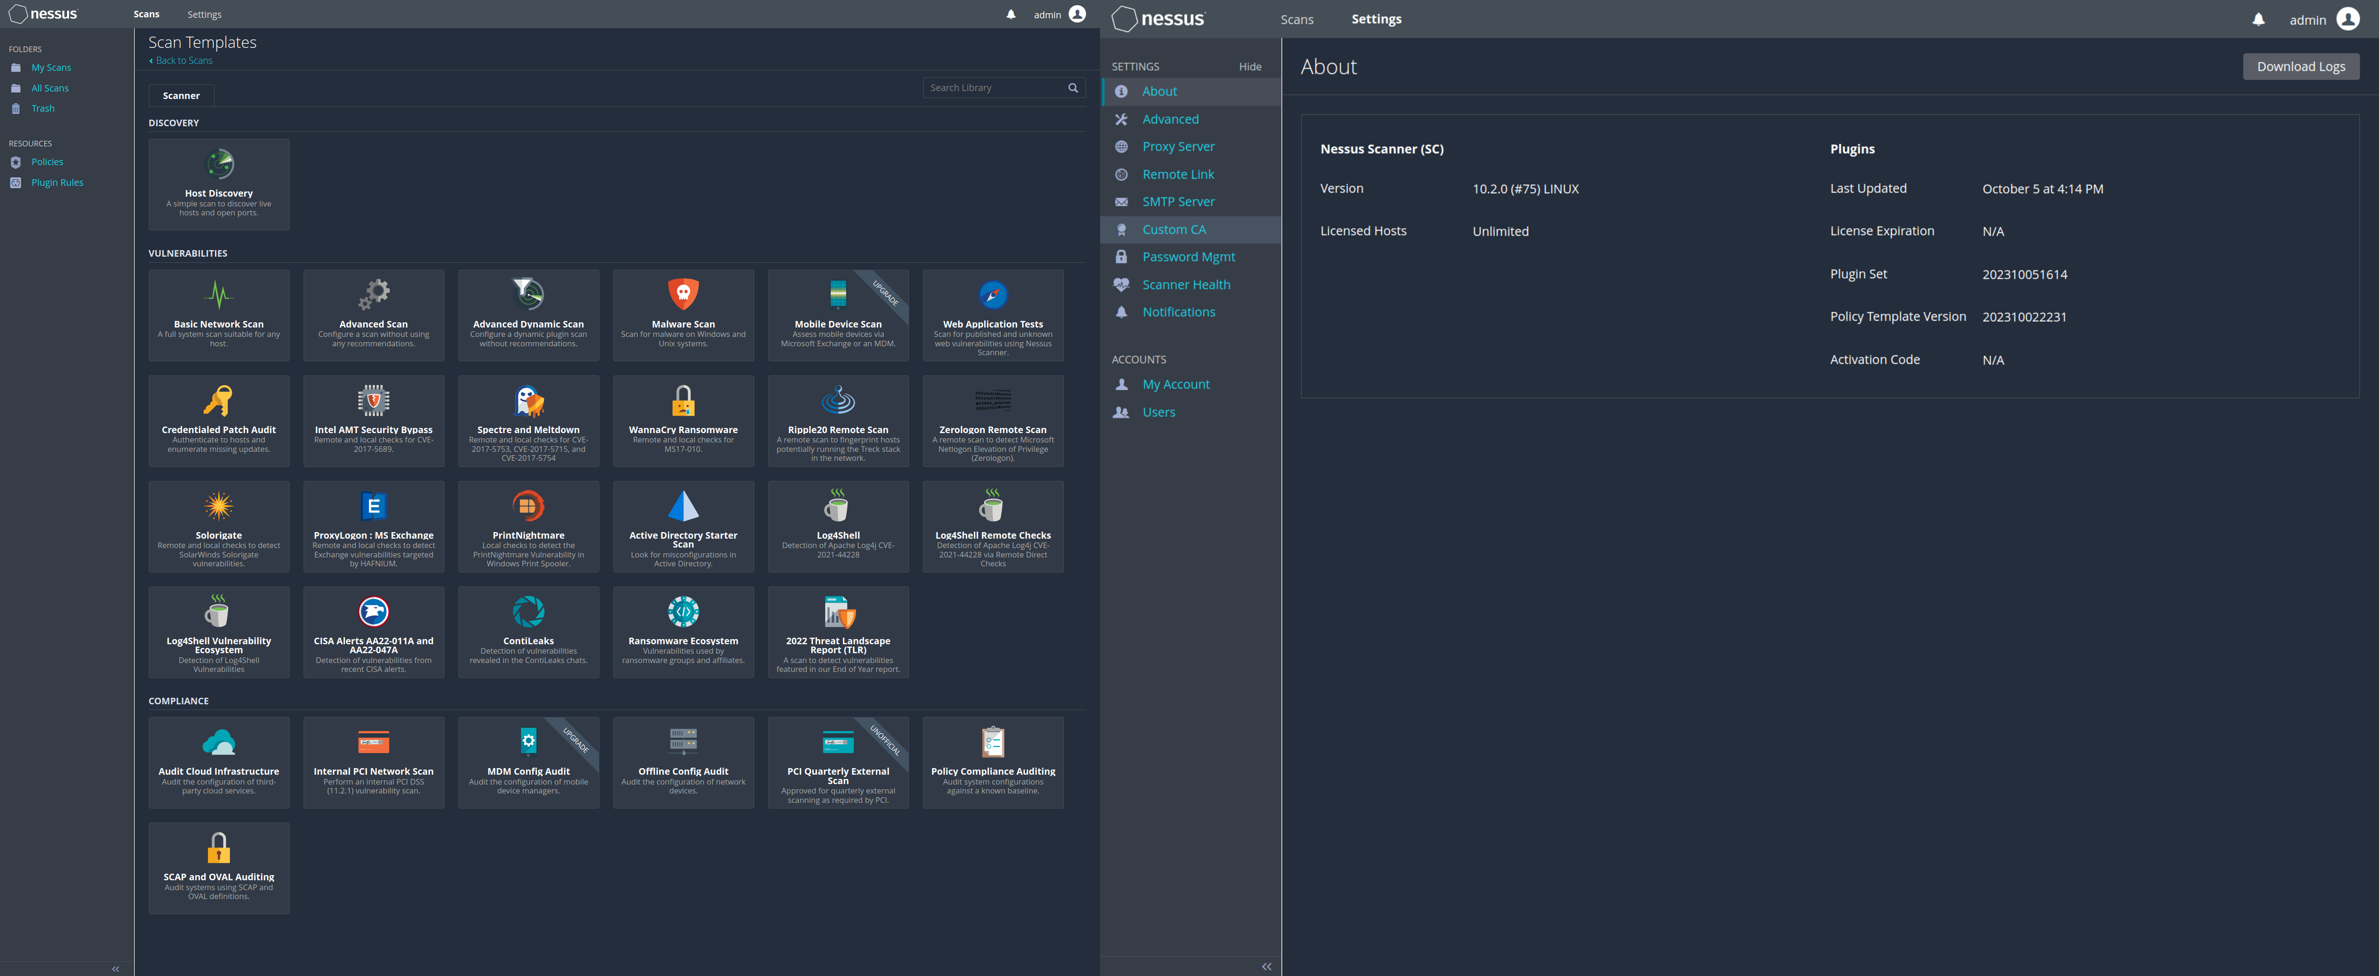Open the Advanced settings section
Viewport: 2379px width, 976px height.
pyautogui.click(x=1190, y=119)
